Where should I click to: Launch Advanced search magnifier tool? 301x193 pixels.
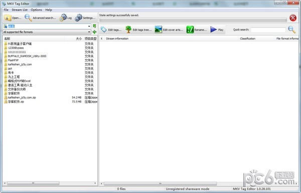point(40,18)
